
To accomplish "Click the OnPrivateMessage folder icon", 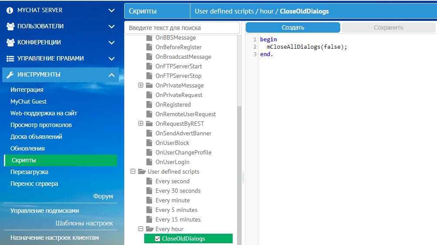I will [149, 85].
